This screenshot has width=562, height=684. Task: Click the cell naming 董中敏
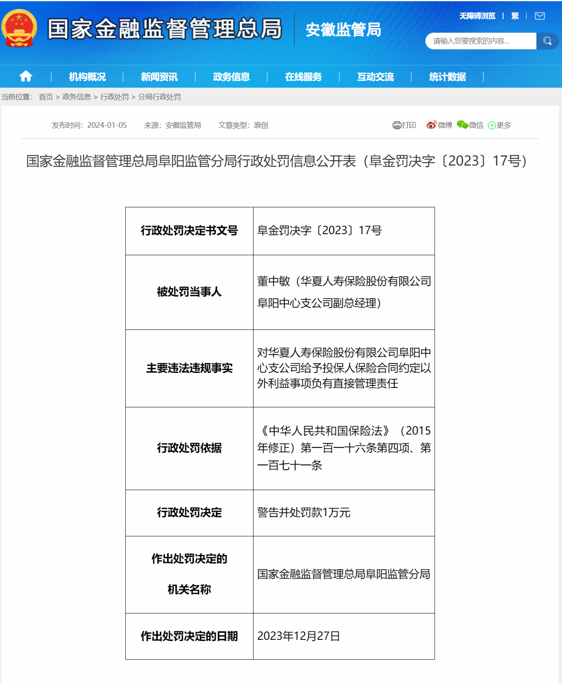click(344, 292)
